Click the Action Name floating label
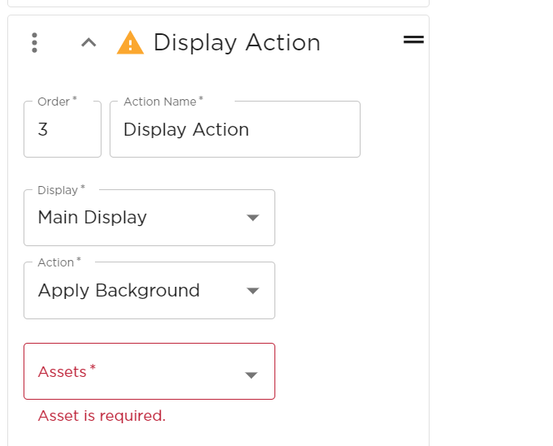This screenshot has width=553, height=446. click(162, 102)
